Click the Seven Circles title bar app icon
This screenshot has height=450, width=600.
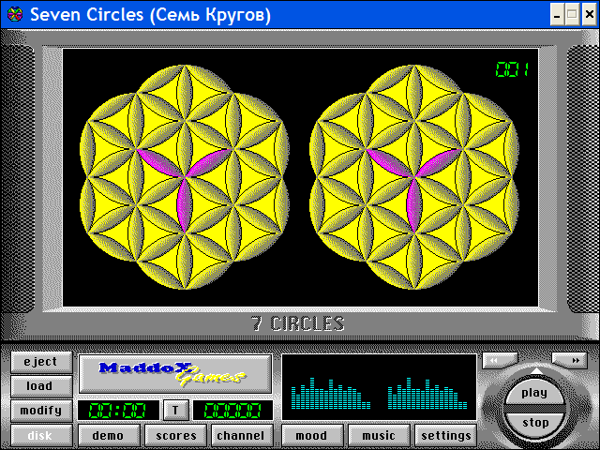tap(15, 15)
